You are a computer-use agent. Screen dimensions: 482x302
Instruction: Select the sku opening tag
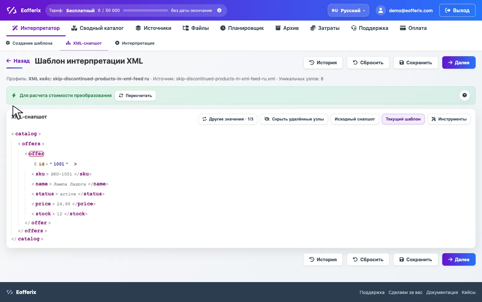[40, 174]
